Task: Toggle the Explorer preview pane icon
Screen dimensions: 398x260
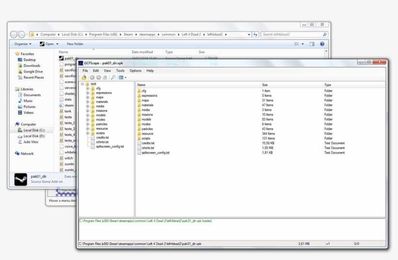Action: [312, 44]
